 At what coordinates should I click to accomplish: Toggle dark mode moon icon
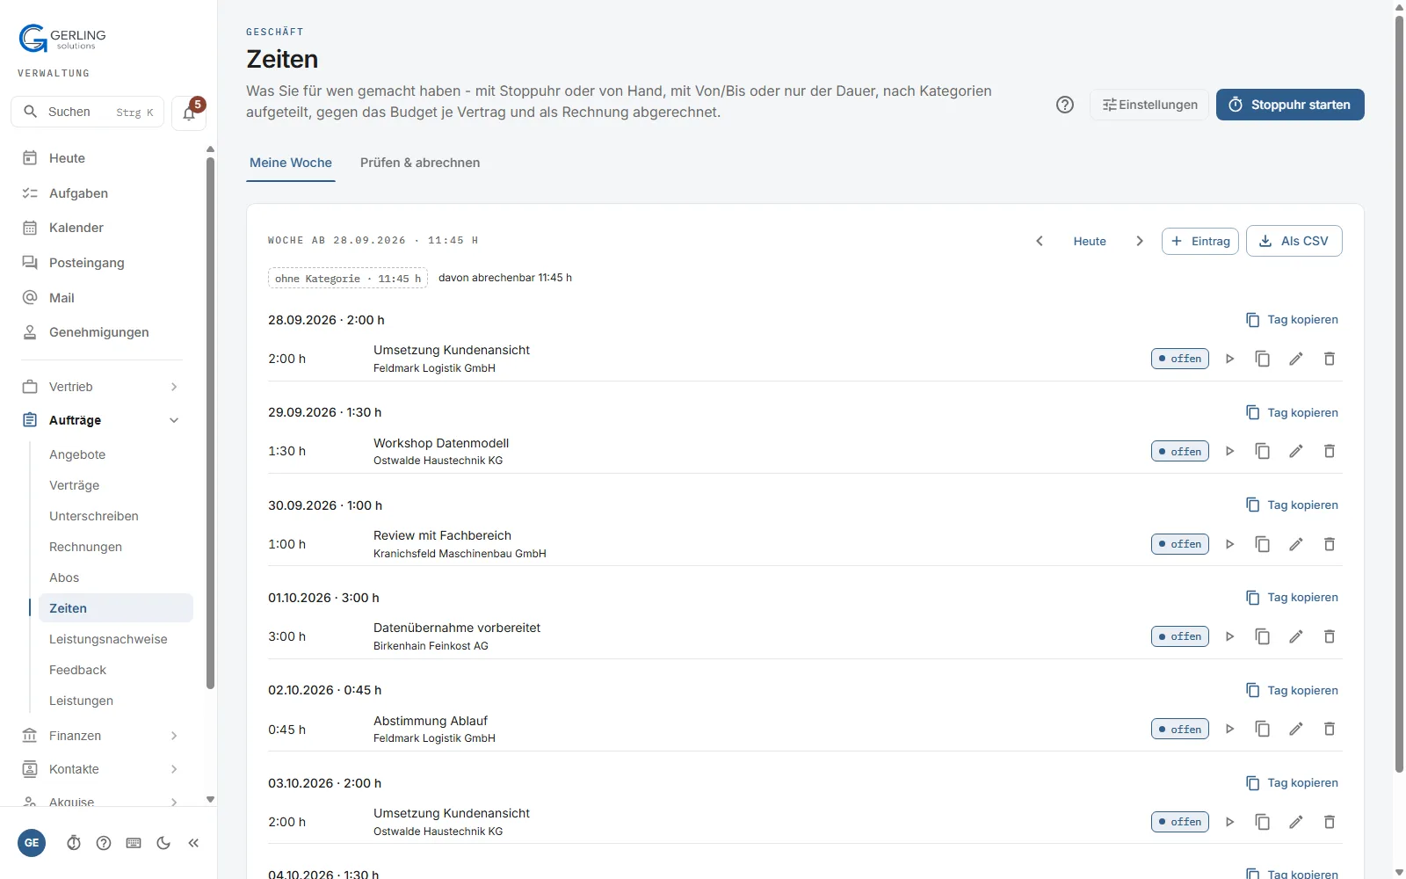click(163, 843)
